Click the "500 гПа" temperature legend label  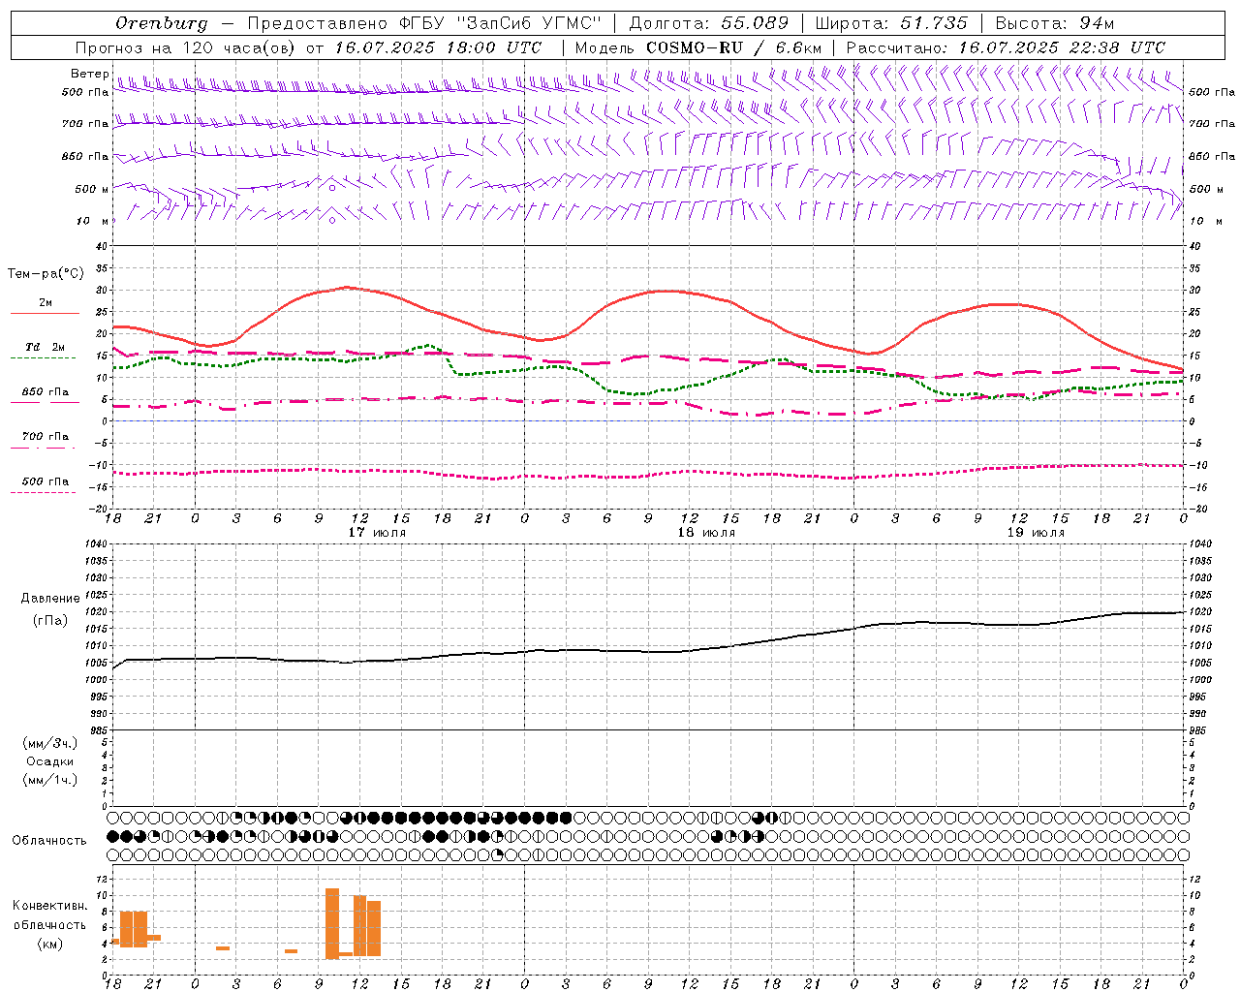pos(46,481)
